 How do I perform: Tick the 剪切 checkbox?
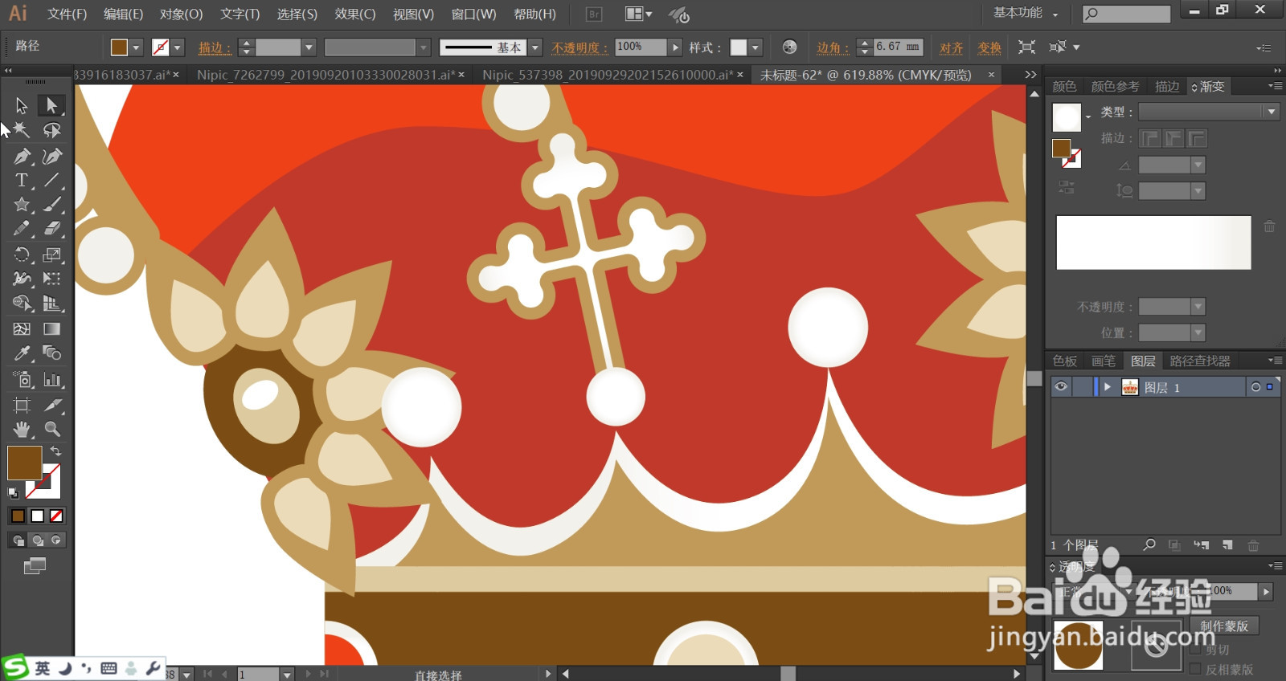(1195, 650)
